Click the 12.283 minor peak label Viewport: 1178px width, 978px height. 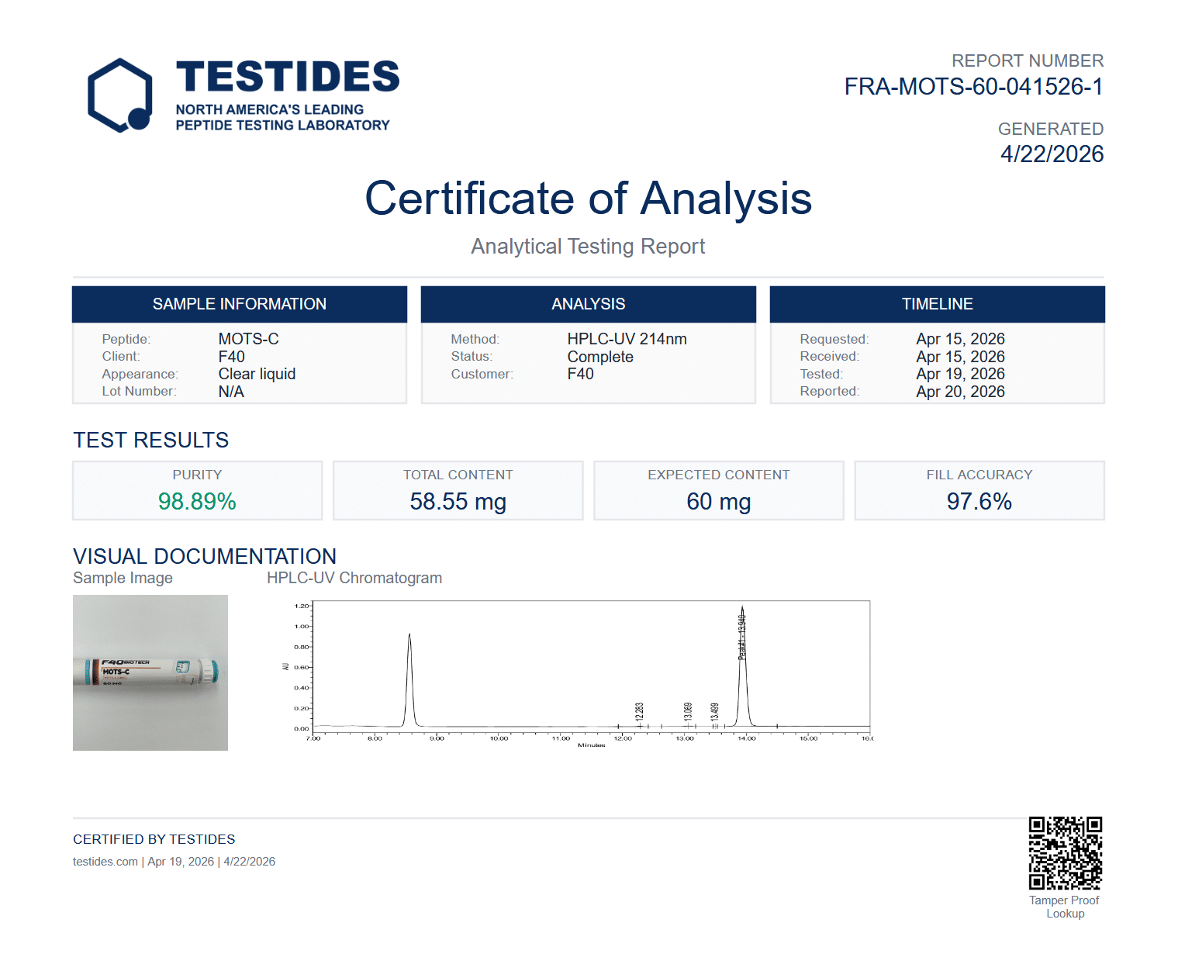click(x=639, y=712)
